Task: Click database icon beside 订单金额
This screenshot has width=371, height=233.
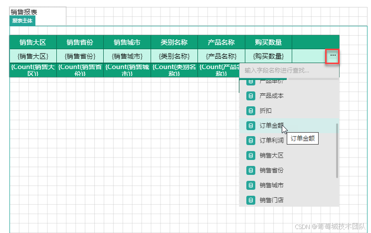Action: (x=251, y=126)
